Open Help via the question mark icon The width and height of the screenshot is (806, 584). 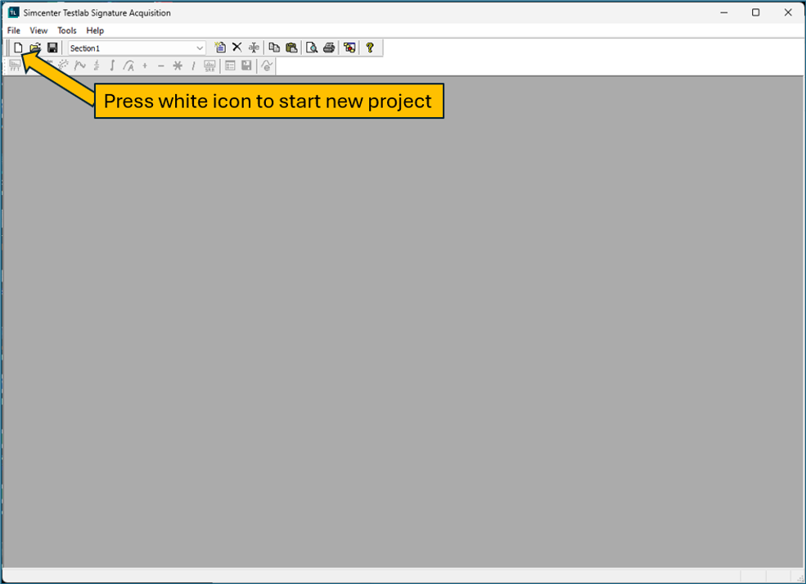coord(370,47)
